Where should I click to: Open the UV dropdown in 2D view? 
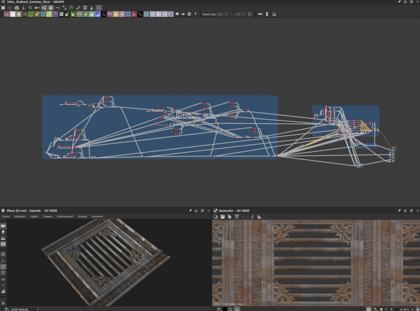[x=245, y=217]
